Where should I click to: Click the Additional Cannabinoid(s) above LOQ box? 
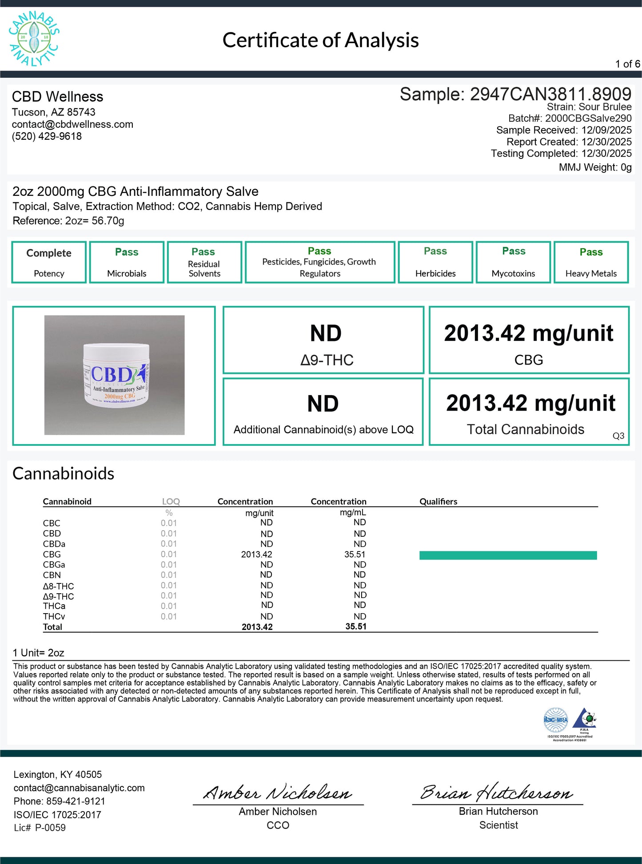tap(323, 412)
